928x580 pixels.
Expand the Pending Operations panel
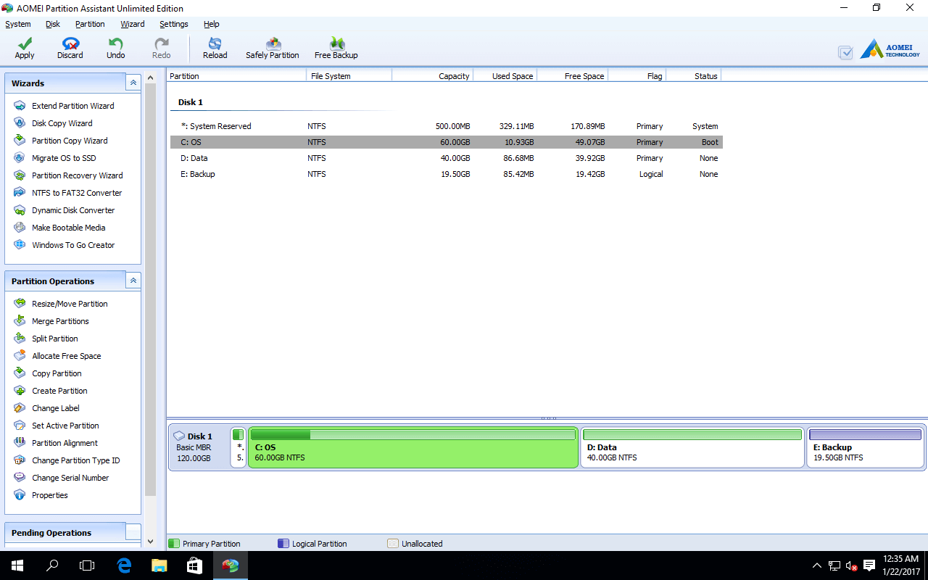point(133,532)
